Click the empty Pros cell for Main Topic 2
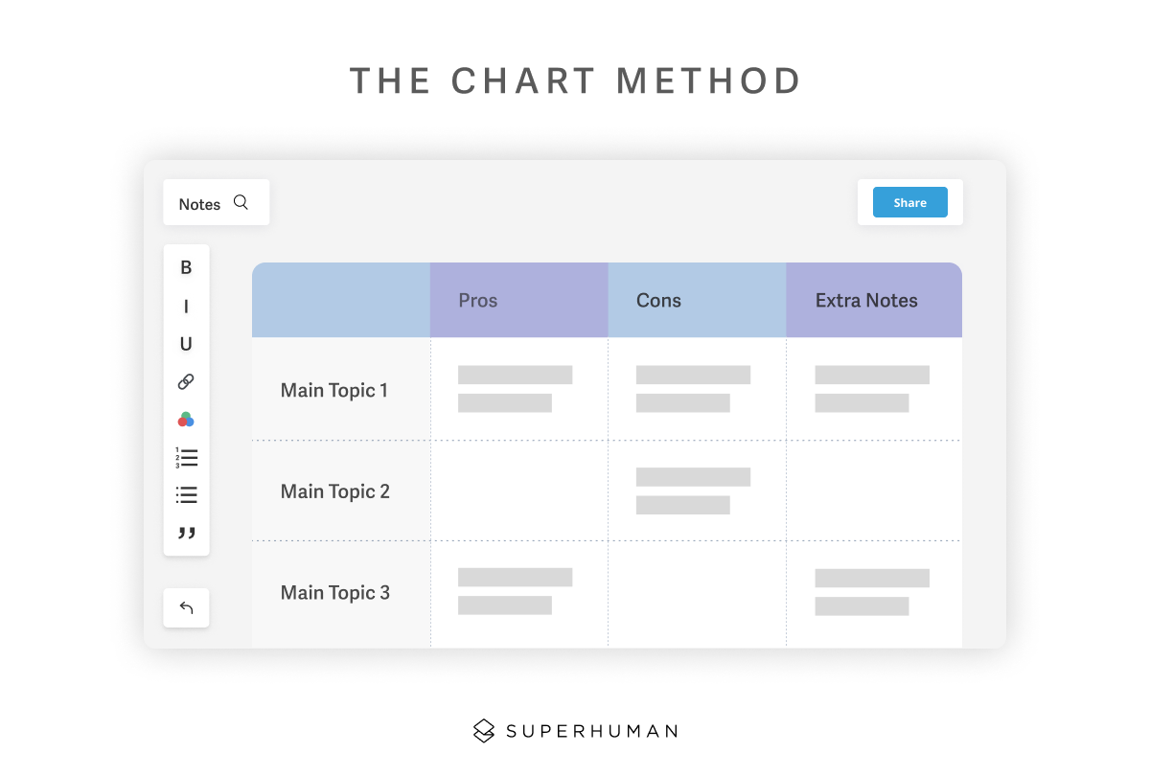 [518, 491]
